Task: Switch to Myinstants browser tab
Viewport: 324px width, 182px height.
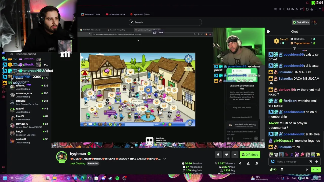Action: click(140, 14)
